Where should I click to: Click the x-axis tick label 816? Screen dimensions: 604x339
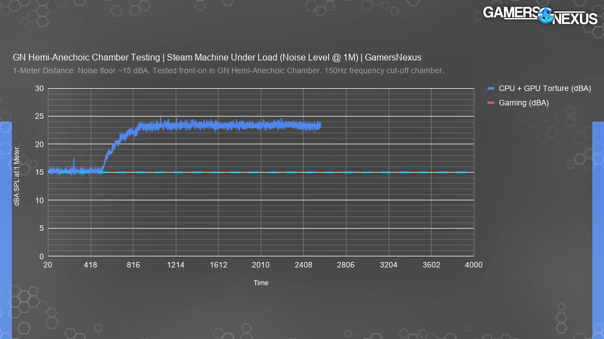133,265
